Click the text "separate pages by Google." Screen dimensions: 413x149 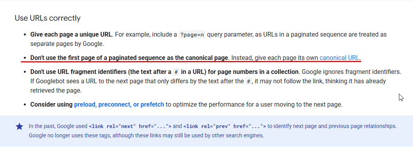pos(67,44)
